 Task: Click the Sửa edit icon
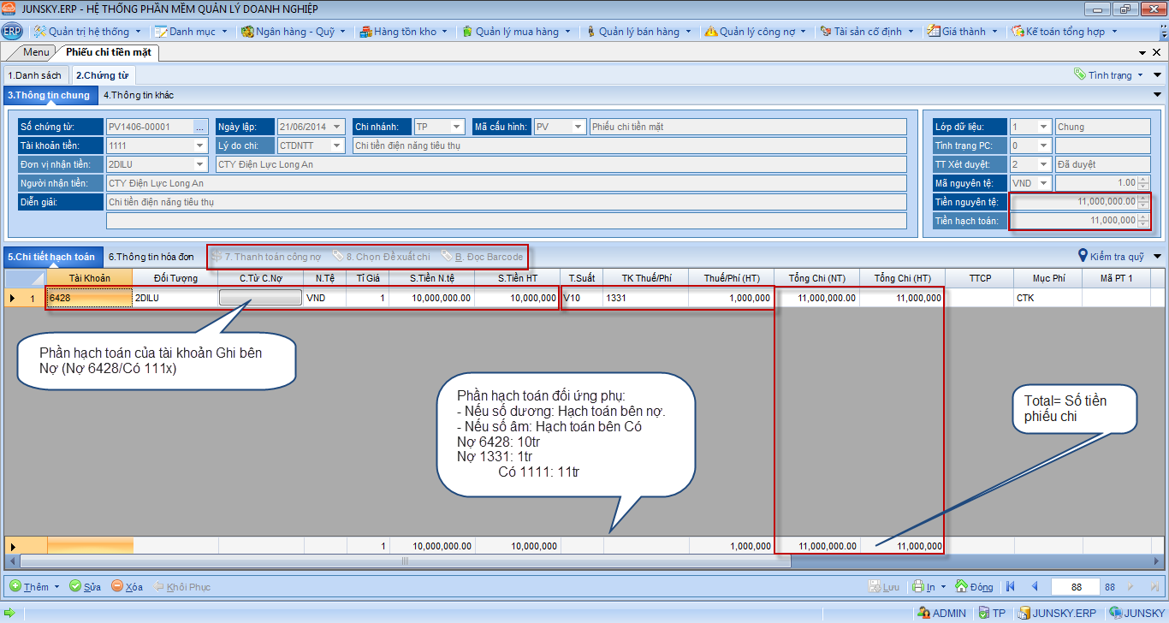75,586
